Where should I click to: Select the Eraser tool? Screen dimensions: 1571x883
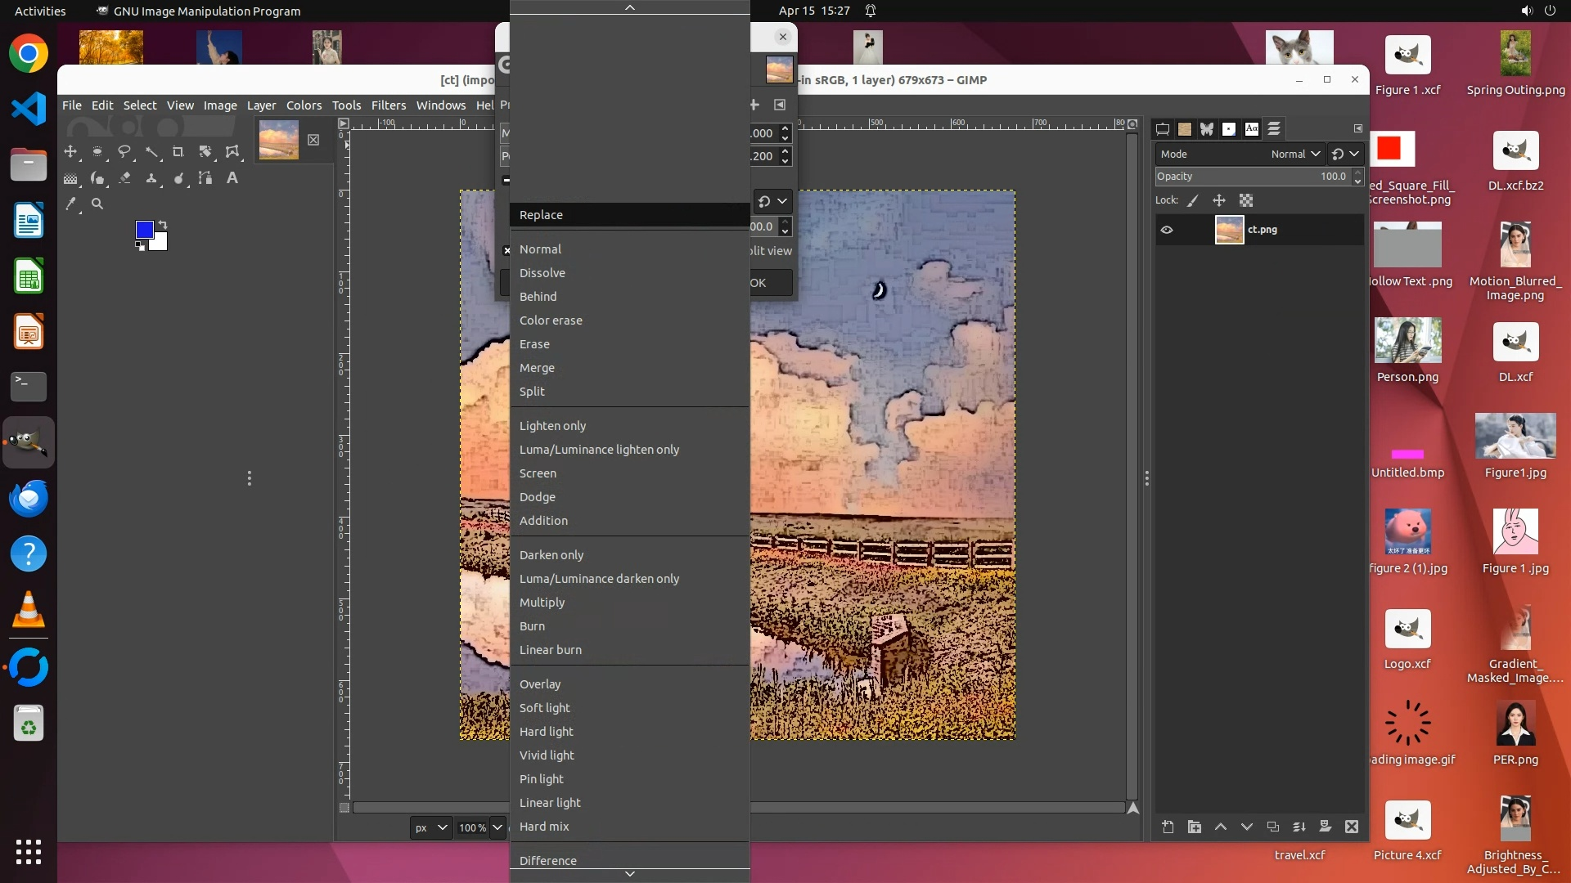pyautogui.click(x=124, y=178)
